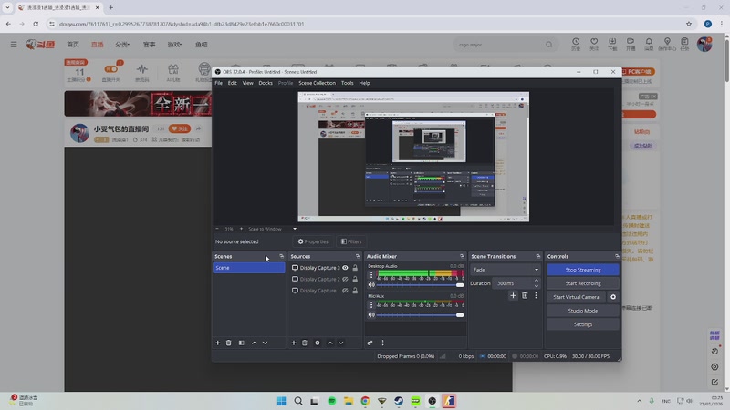Add a new scene with plus icon
The image size is (730, 410).
pos(218,343)
